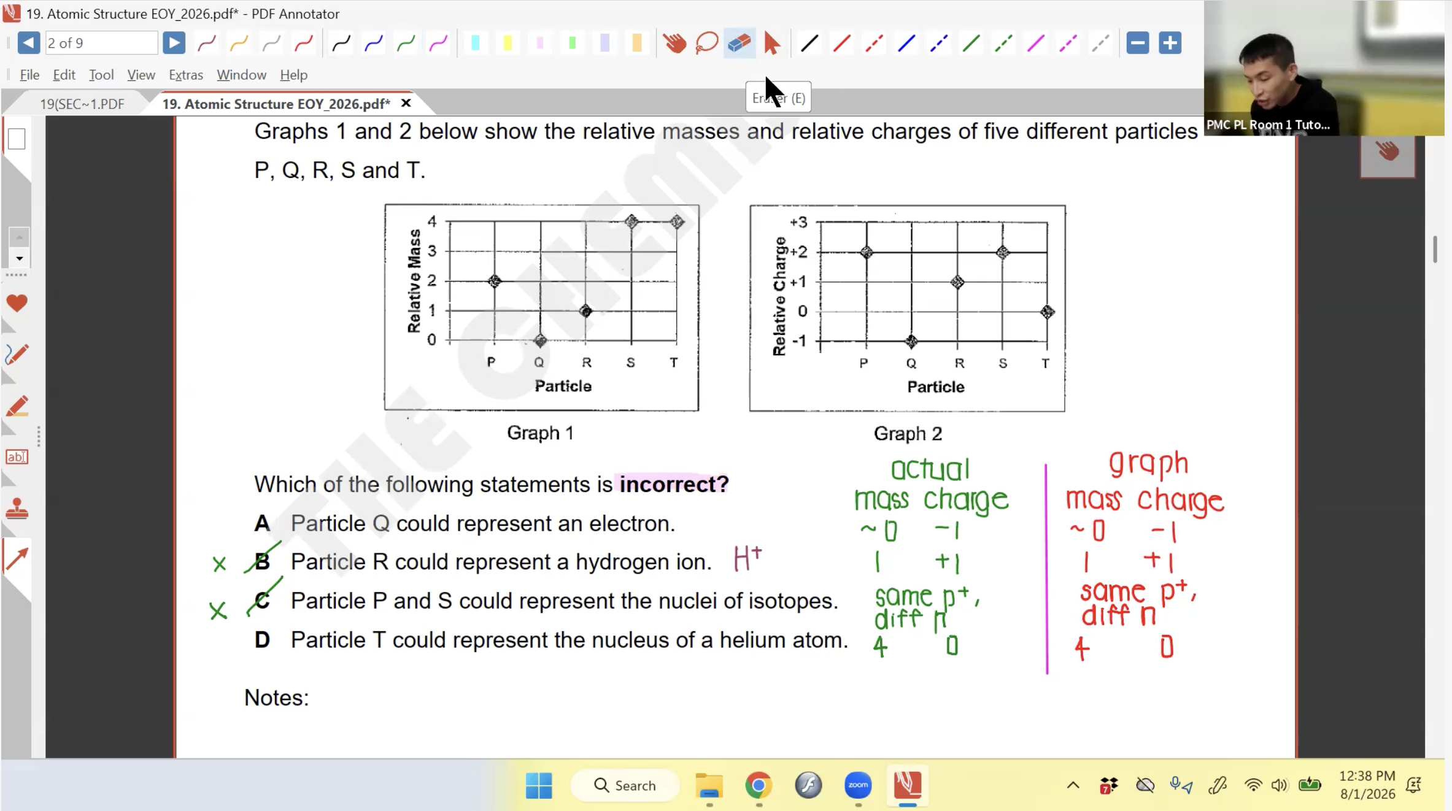
Task: Choose the red solid line tool
Action: [x=841, y=43]
